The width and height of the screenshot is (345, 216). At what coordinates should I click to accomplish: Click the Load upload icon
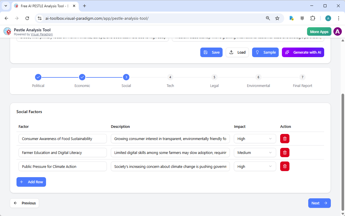(x=231, y=52)
